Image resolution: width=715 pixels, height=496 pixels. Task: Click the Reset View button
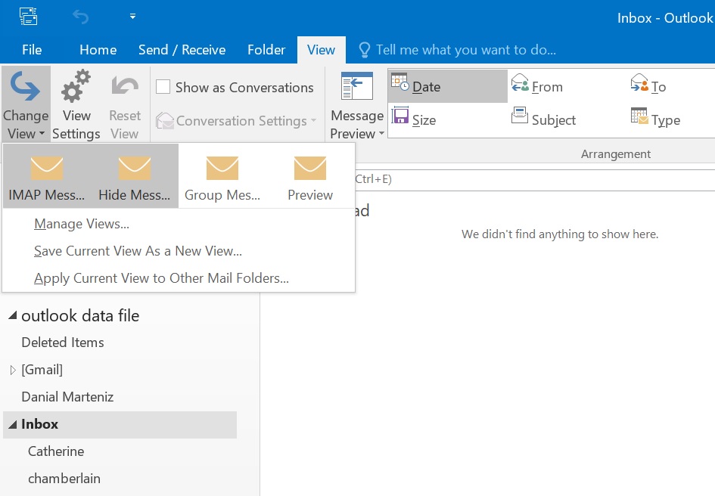coord(125,104)
